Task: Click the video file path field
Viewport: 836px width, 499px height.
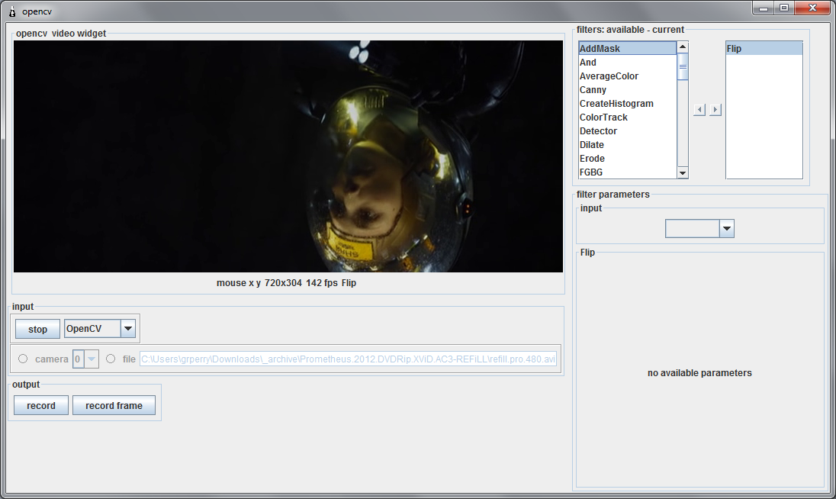Action: pos(348,359)
